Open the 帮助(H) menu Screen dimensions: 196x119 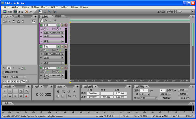pyautogui.click(x=84, y=7)
